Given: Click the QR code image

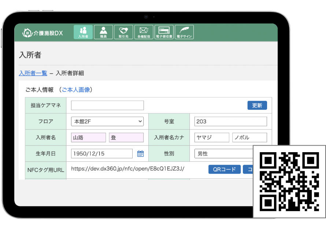Looking at the screenshot, I should point(289,181).
